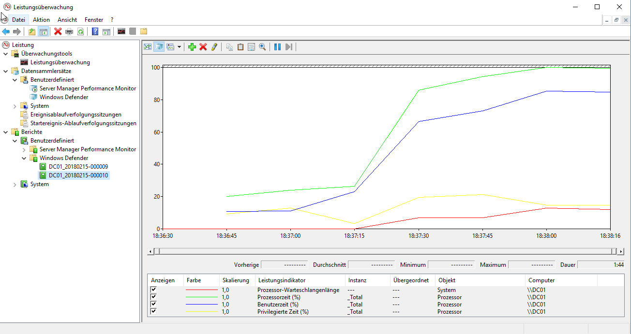Select report DC01_20180215-000009

point(78,167)
